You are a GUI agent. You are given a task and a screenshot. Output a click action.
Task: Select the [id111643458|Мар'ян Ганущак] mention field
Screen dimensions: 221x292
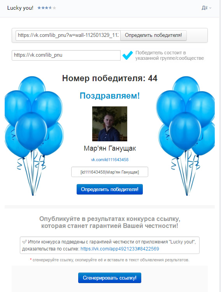(110, 172)
